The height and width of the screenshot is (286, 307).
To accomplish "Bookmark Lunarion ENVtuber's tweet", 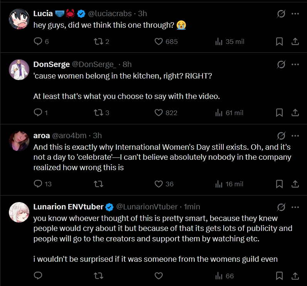I will coord(280,276).
